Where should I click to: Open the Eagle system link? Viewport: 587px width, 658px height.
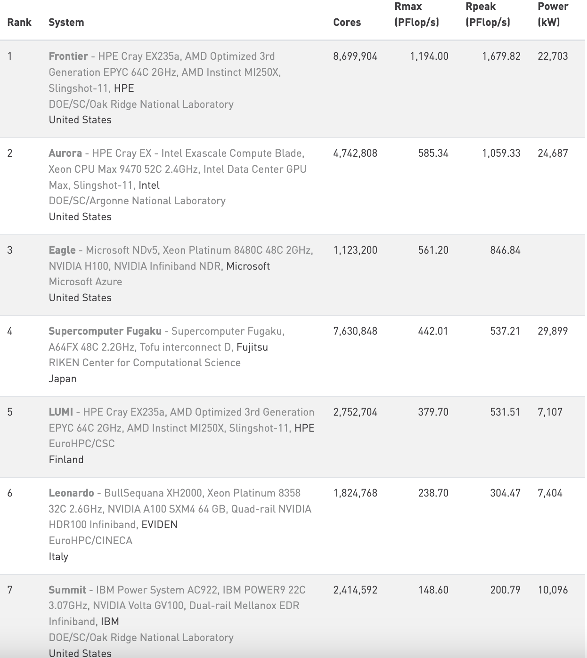(62, 250)
